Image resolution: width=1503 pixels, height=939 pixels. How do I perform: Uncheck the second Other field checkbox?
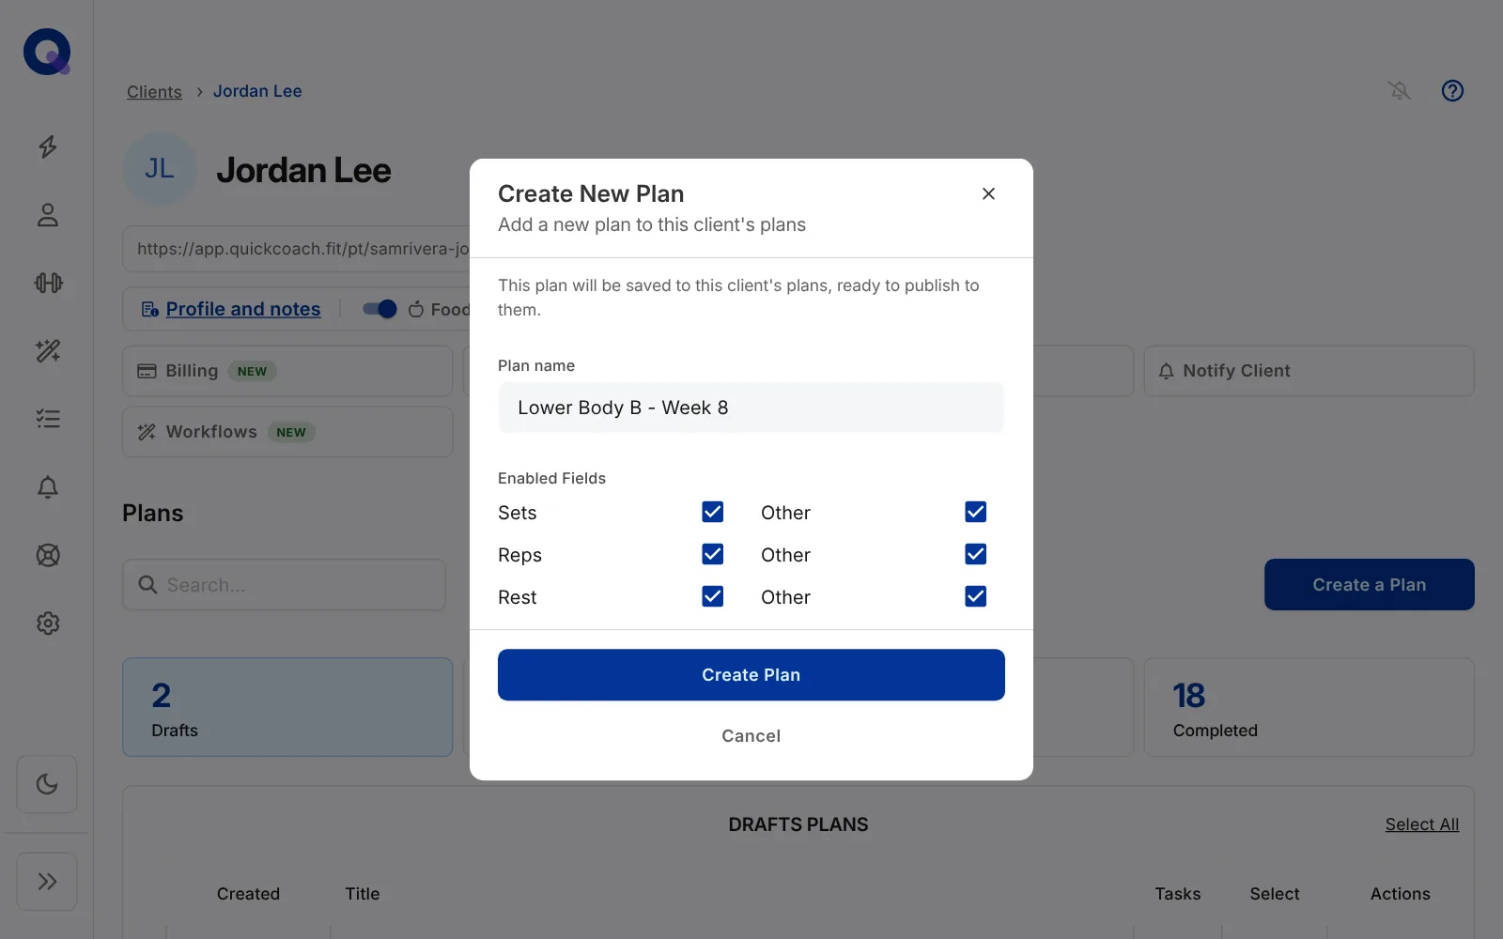point(976,554)
